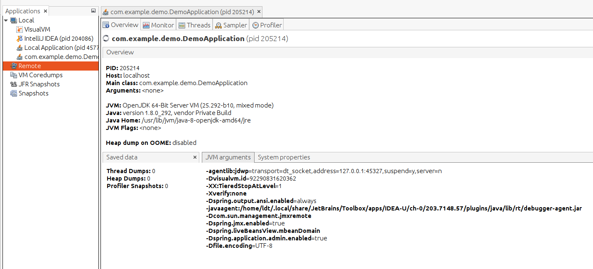Click the -javaagent debugger-agent.jar line

[394, 208]
